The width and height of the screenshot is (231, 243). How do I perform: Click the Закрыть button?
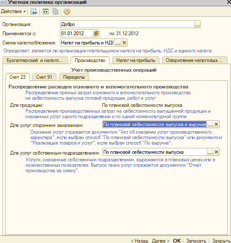221,240
